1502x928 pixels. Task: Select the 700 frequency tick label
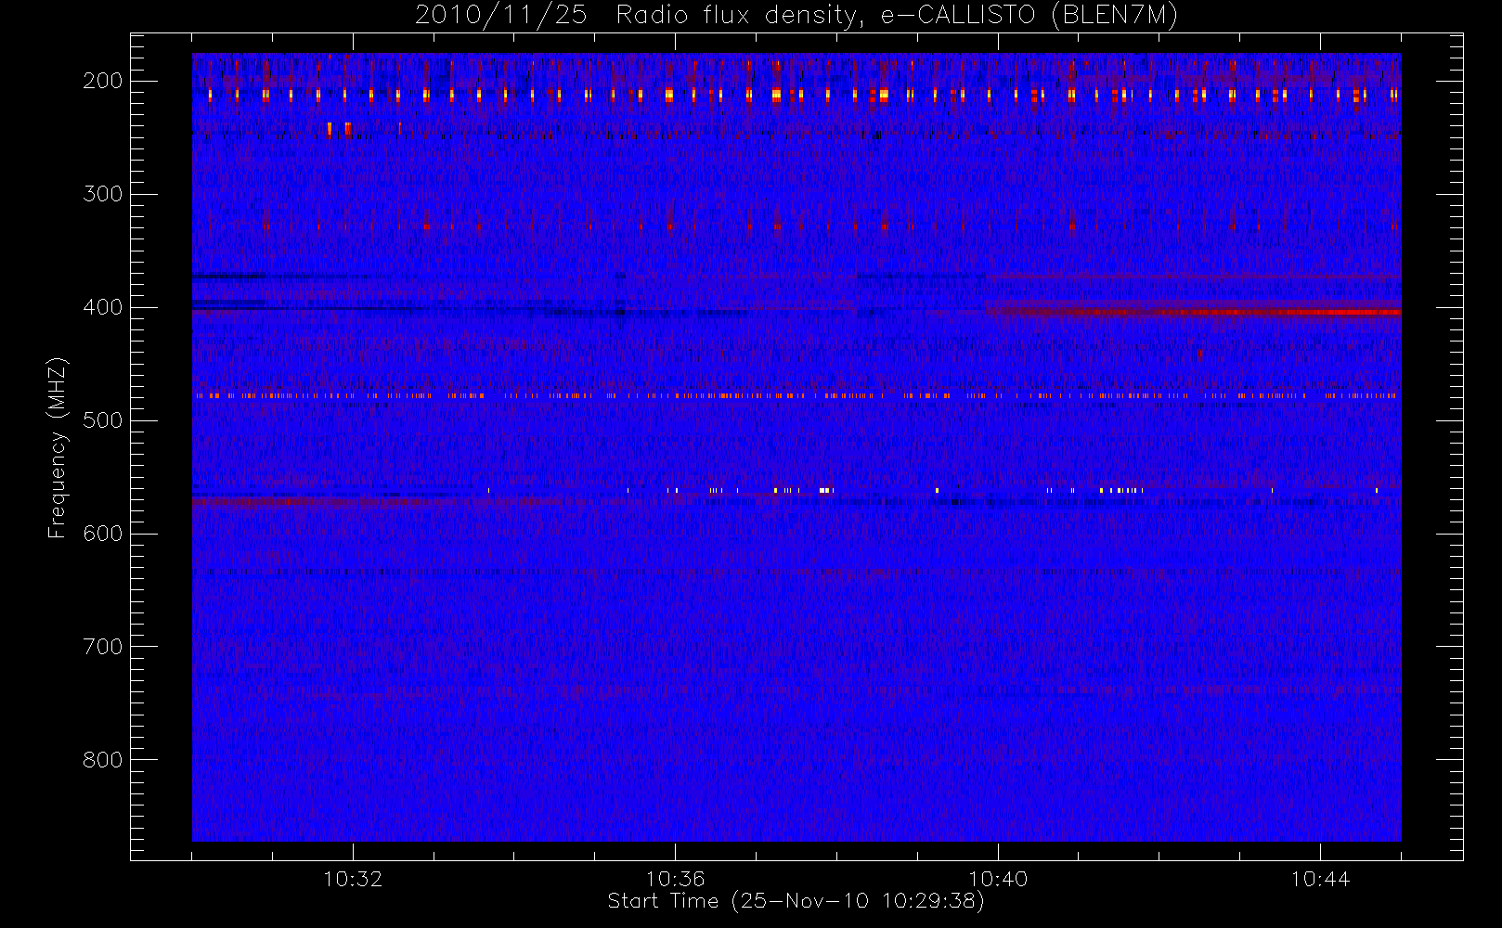(x=103, y=647)
